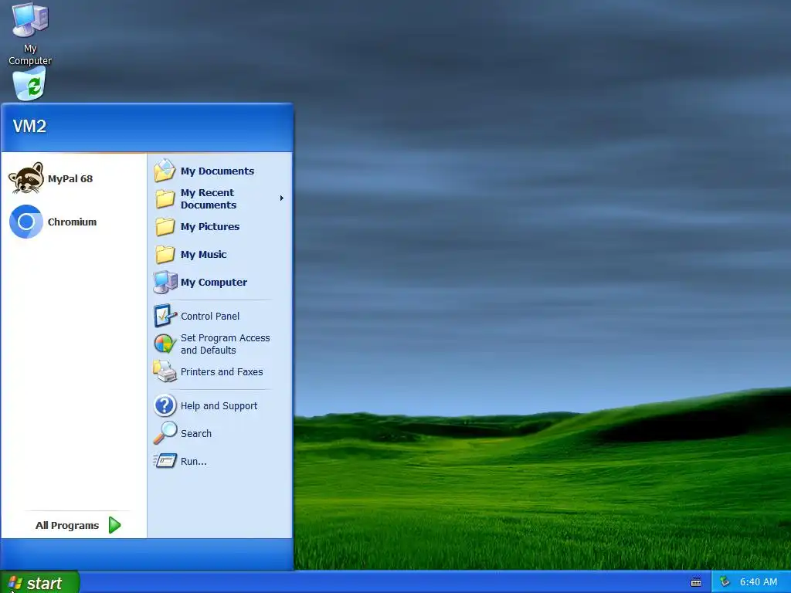
Task: Click the Start button
Action: point(39,582)
